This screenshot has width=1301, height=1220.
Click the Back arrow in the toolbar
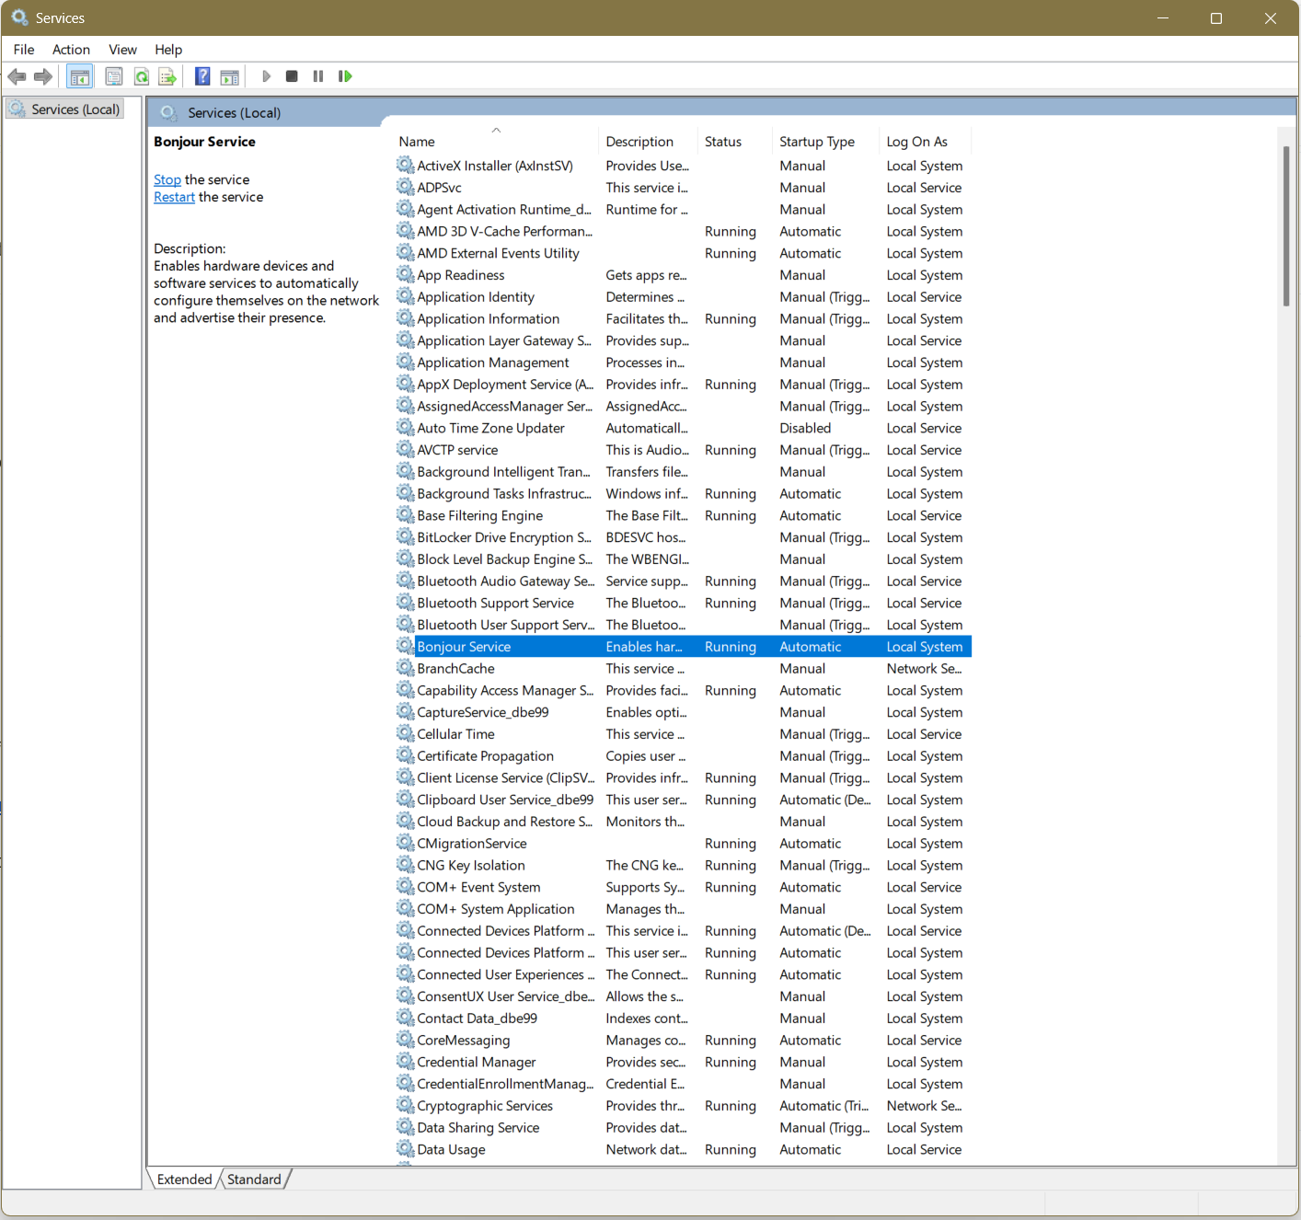pos(17,76)
